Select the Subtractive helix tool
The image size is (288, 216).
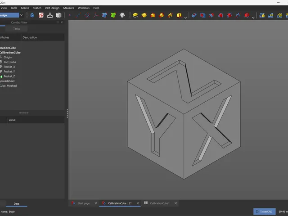(238, 15)
